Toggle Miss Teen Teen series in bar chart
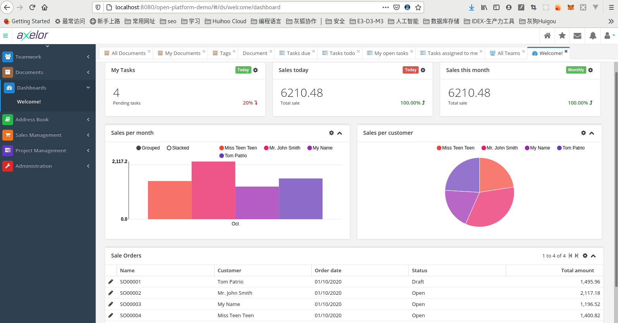This screenshot has height=323, width=618. point(238,148)
